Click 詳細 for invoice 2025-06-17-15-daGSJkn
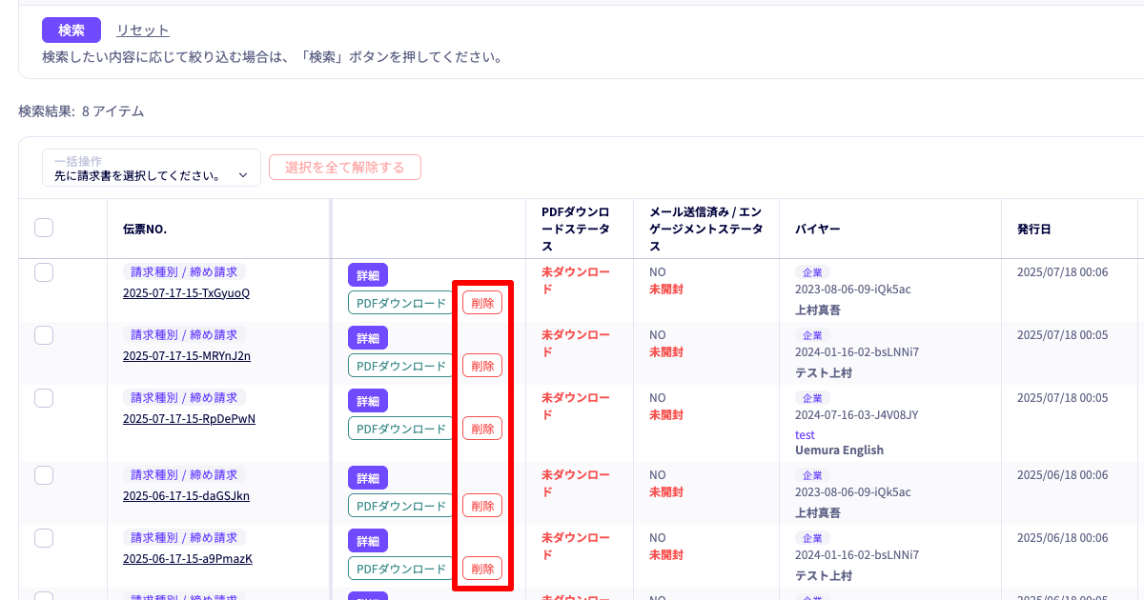Screen dimensions: 1144x600 (368, 478)
